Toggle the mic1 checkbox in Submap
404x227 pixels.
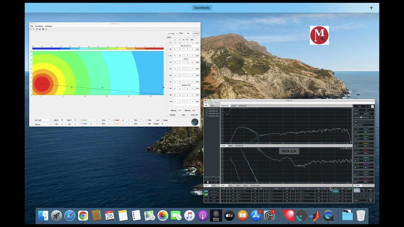82,120
